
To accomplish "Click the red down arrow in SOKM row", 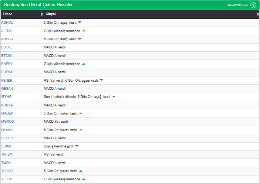I will (77, 146).
